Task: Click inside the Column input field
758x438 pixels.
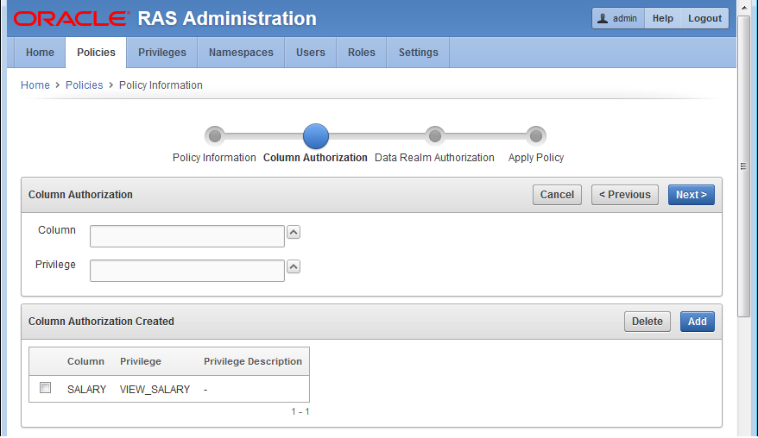Action: [187, 236]
